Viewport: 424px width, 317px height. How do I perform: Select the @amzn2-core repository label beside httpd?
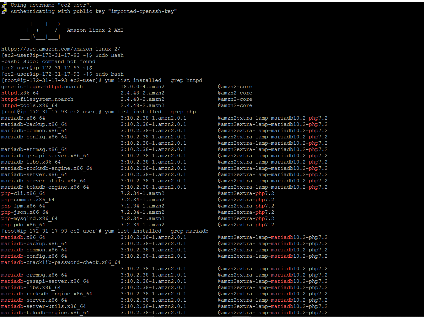point(235,93)
